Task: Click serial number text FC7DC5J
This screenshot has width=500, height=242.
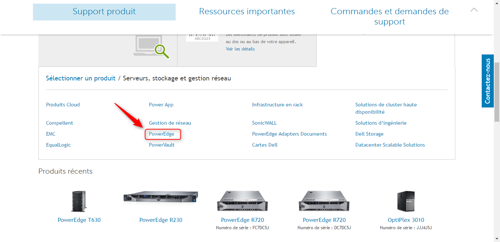Action: (261, 228)
